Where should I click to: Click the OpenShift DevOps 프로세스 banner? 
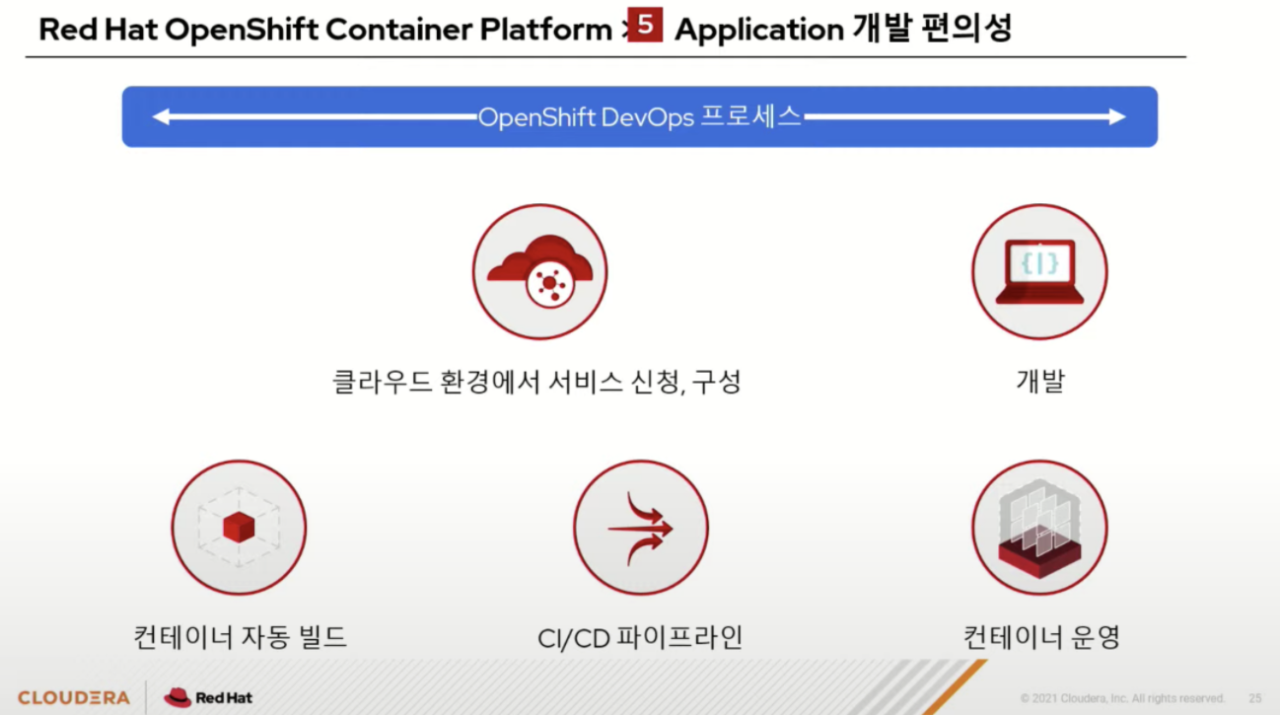[x=639, y=116]
